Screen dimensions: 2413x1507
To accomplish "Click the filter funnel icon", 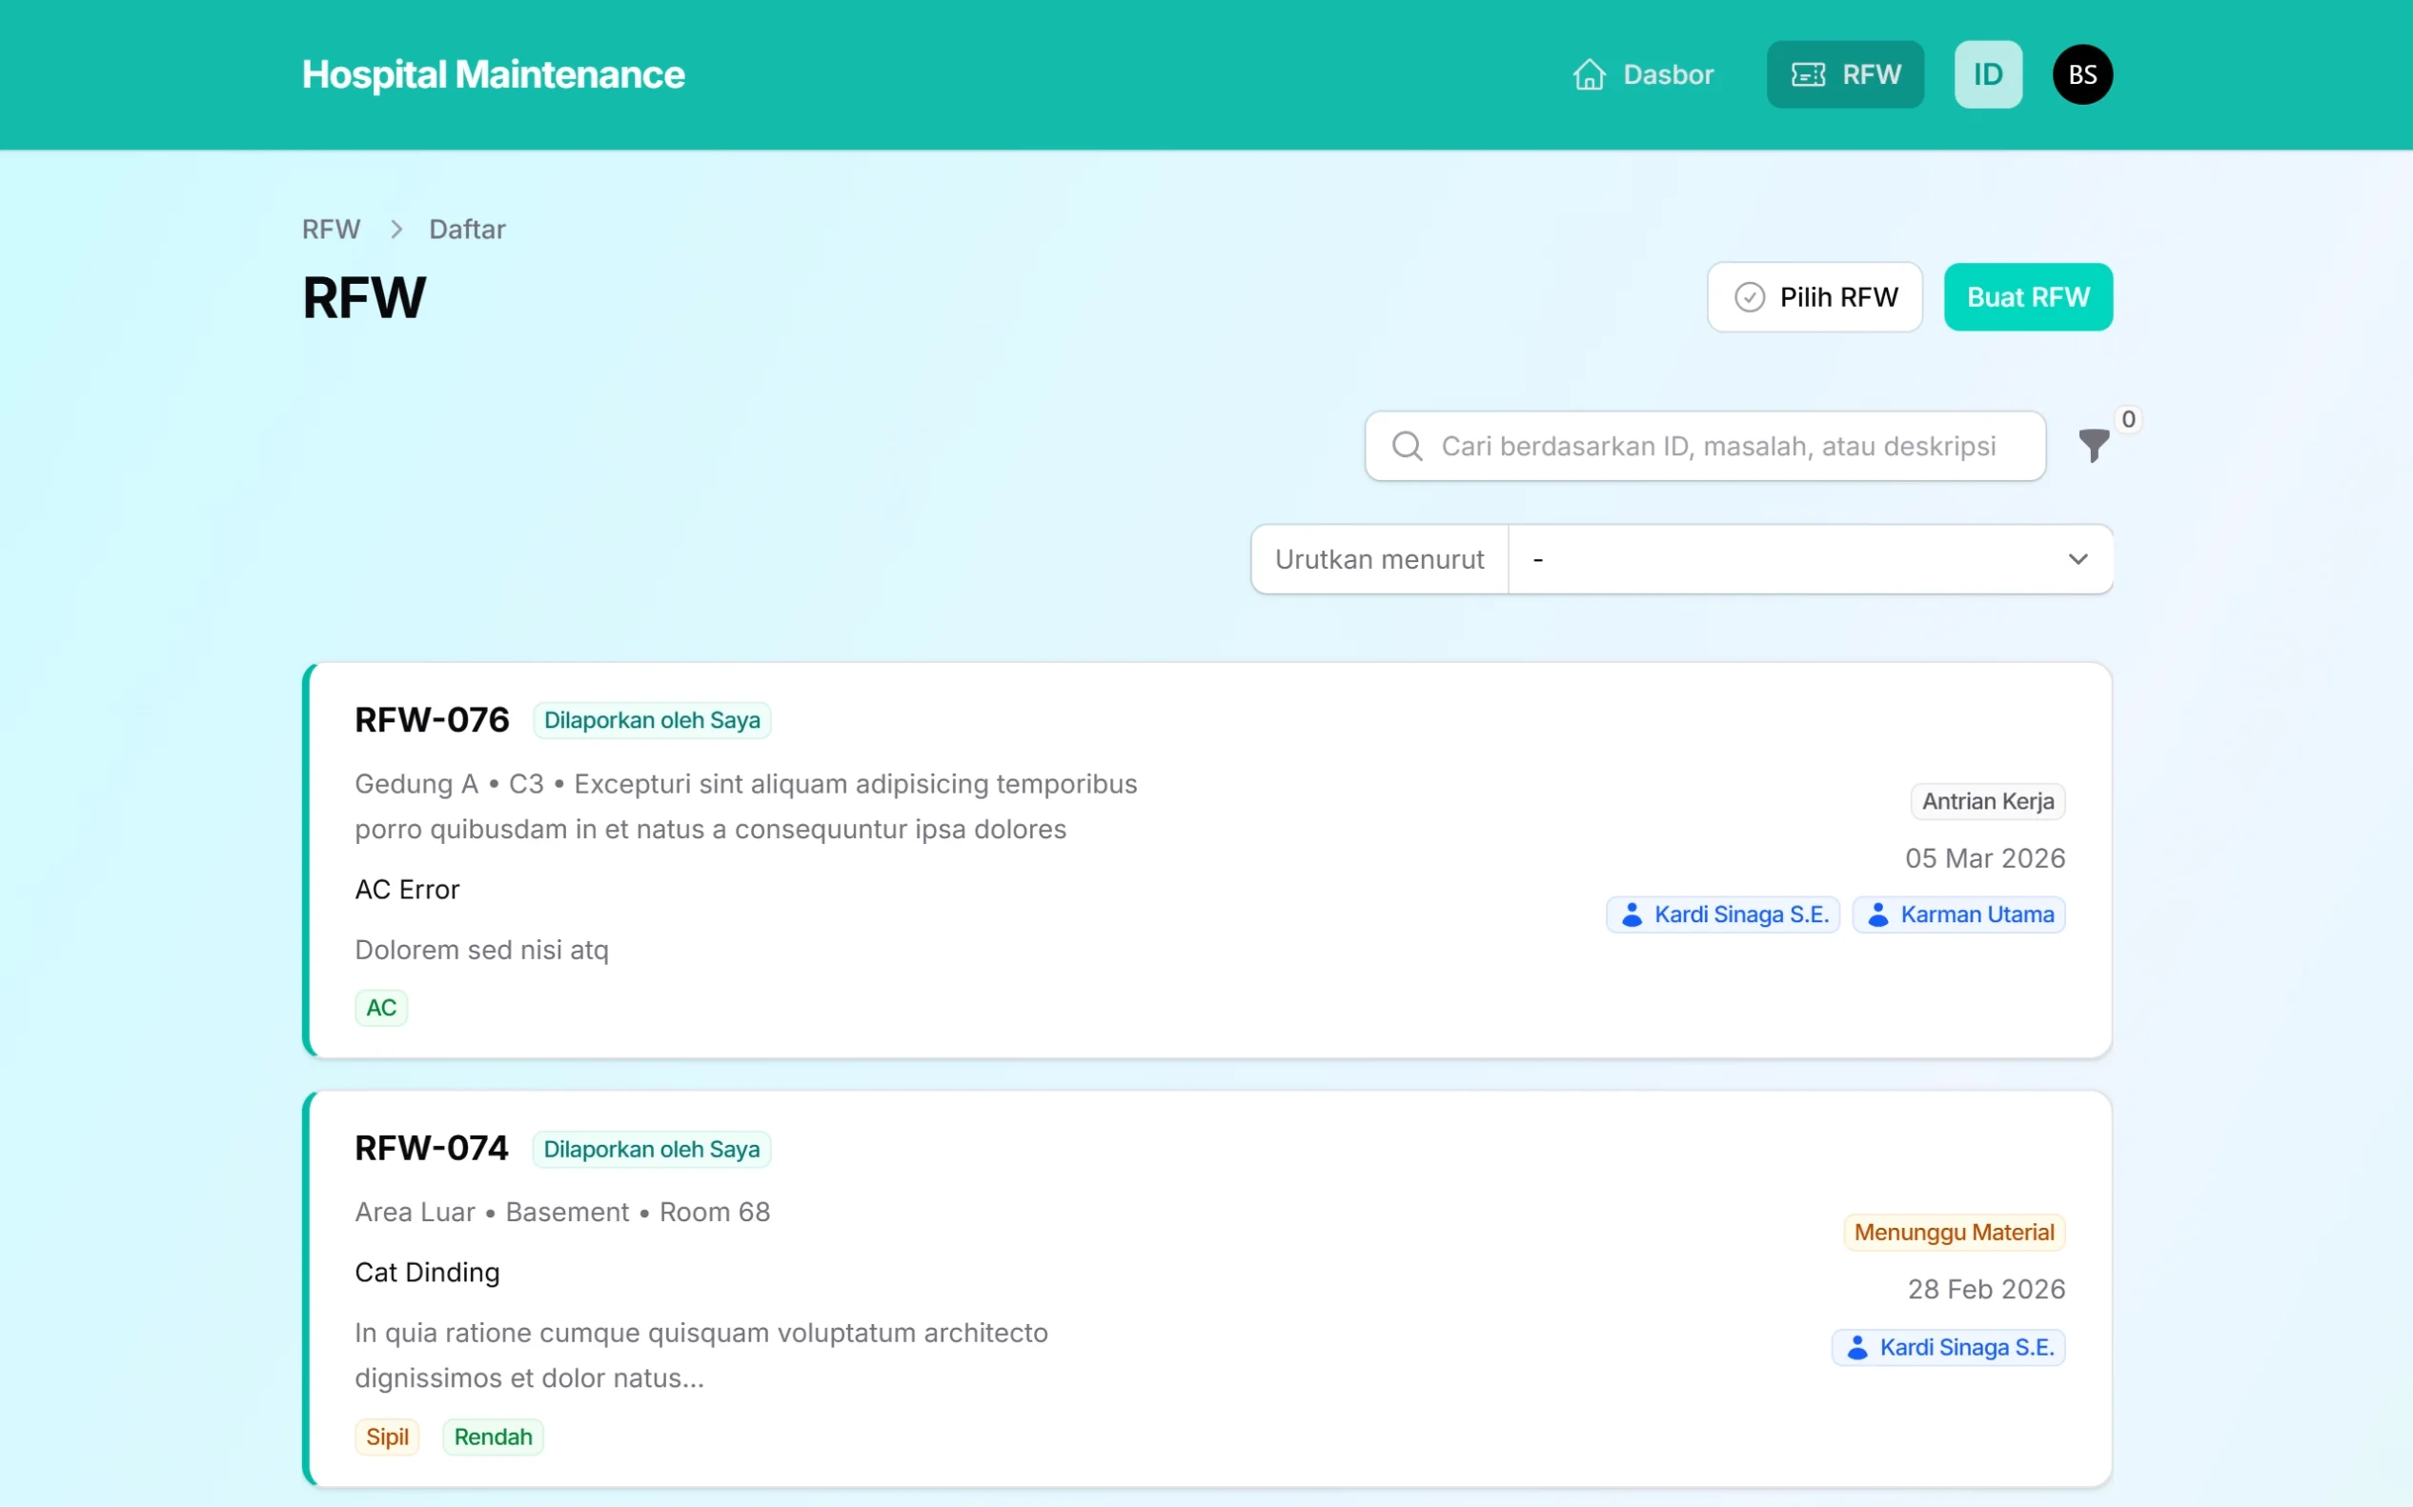I will coord(2093,446).
